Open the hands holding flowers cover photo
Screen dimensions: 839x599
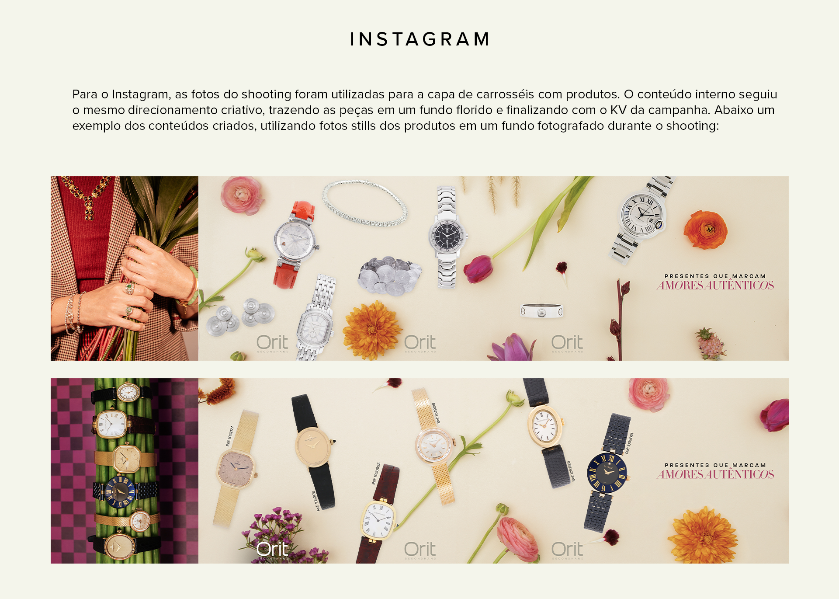[125, 268]
